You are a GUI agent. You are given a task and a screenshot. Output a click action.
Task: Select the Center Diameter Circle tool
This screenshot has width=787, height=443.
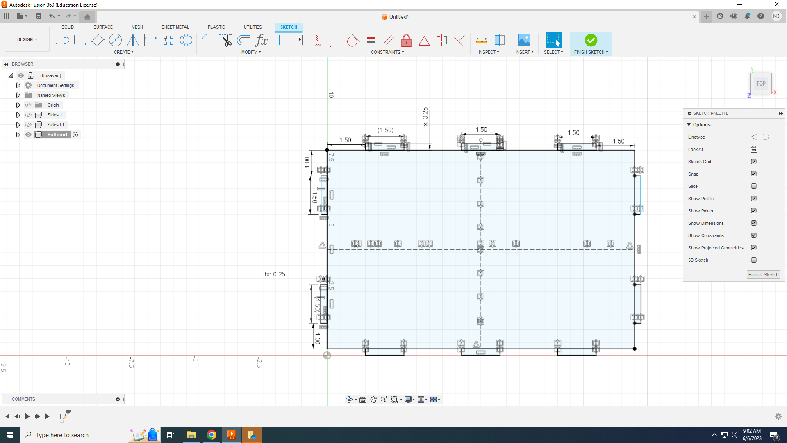pyautogui.click(x=115, y=40)
